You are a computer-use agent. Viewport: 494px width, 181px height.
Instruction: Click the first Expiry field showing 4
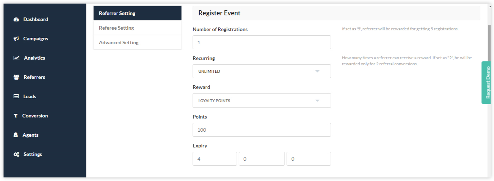pos(215,159)
